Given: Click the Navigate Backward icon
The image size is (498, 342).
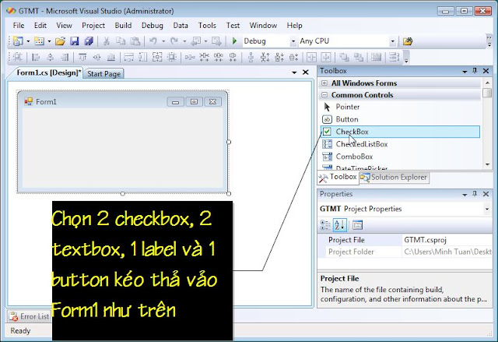Looking at the screenshot, I should [x=196, y=41].
